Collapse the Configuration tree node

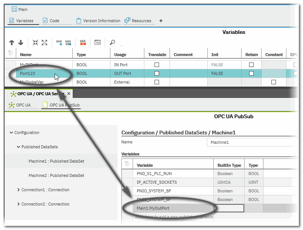[x=11, y=133]
